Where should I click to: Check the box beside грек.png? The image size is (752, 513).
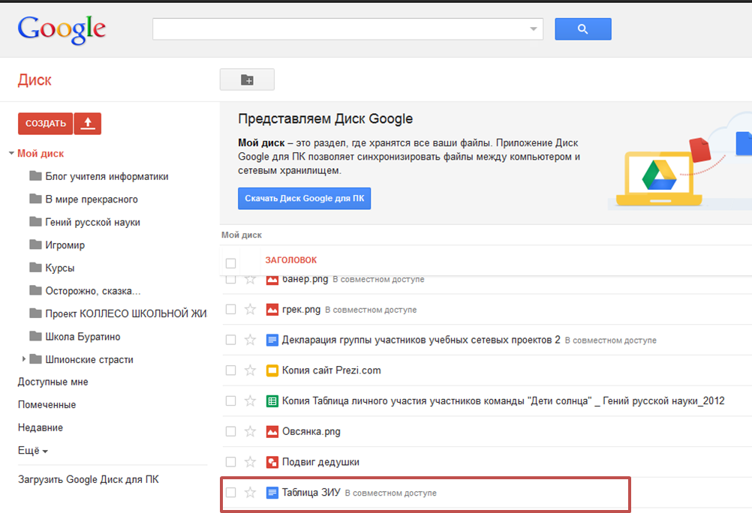[231, 310]
